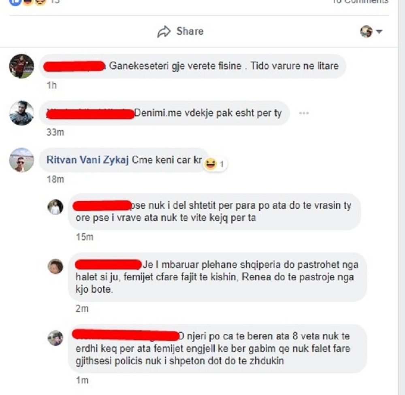Open the Ritvan Vani Zykaj profile link
The height and width of the screenshot is (395, 405).
tap(87, 160)
